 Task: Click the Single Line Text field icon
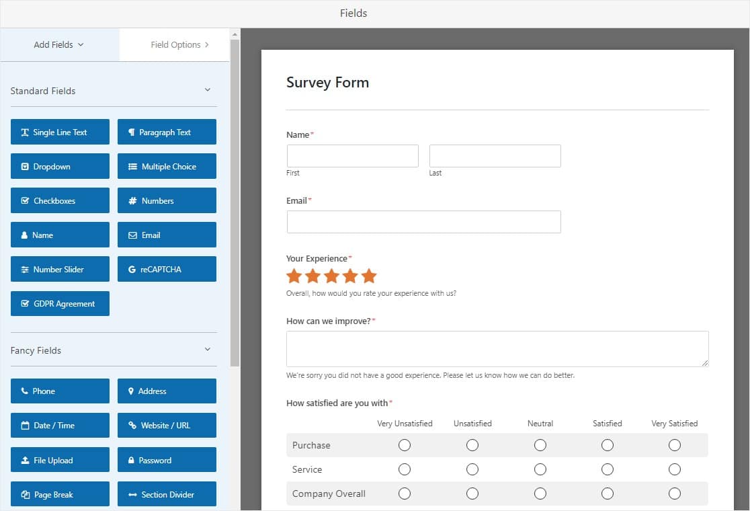25,132
